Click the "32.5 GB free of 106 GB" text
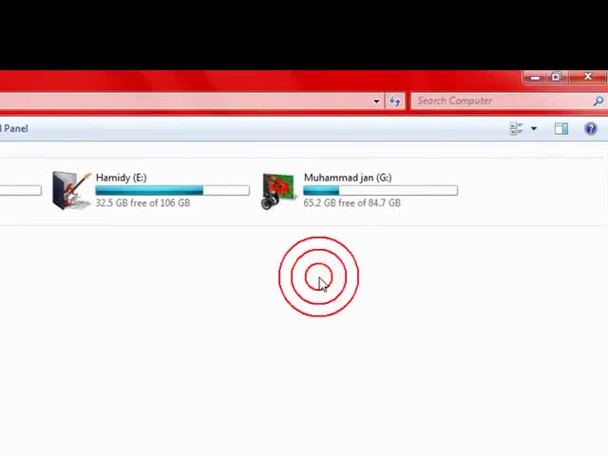Screen dimensions: 608x456 [x=142, y=202]
